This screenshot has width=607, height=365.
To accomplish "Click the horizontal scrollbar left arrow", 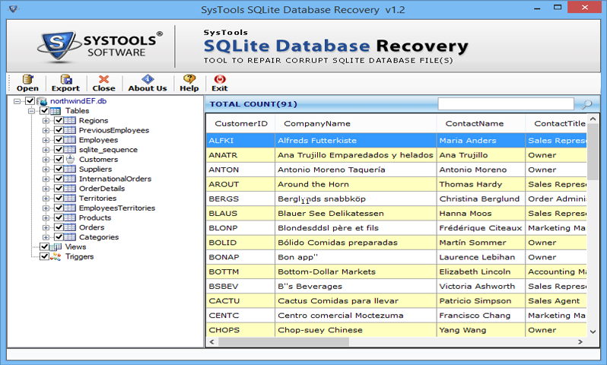I will (x=211, y=341).
